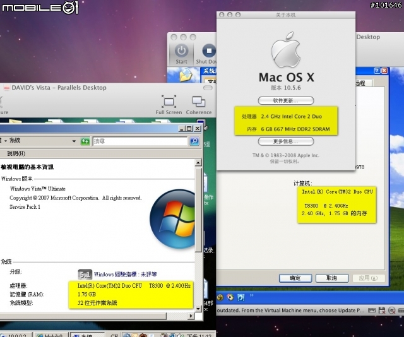Click the volume speaker tray icon
Screen dimensions: 404x337
click(182, 335)
